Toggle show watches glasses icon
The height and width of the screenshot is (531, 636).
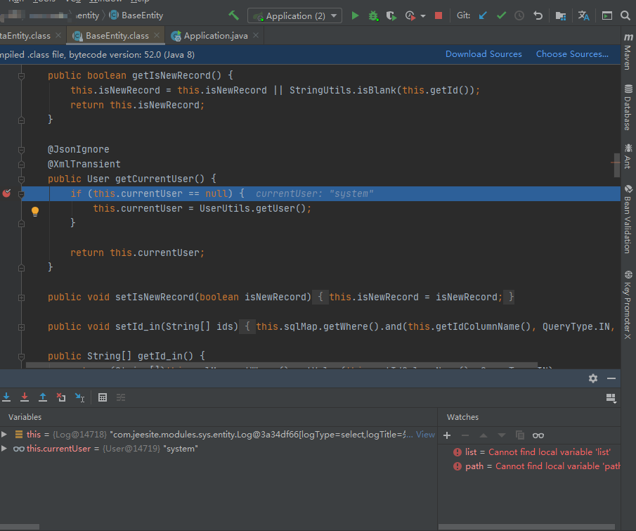point(538,435)
